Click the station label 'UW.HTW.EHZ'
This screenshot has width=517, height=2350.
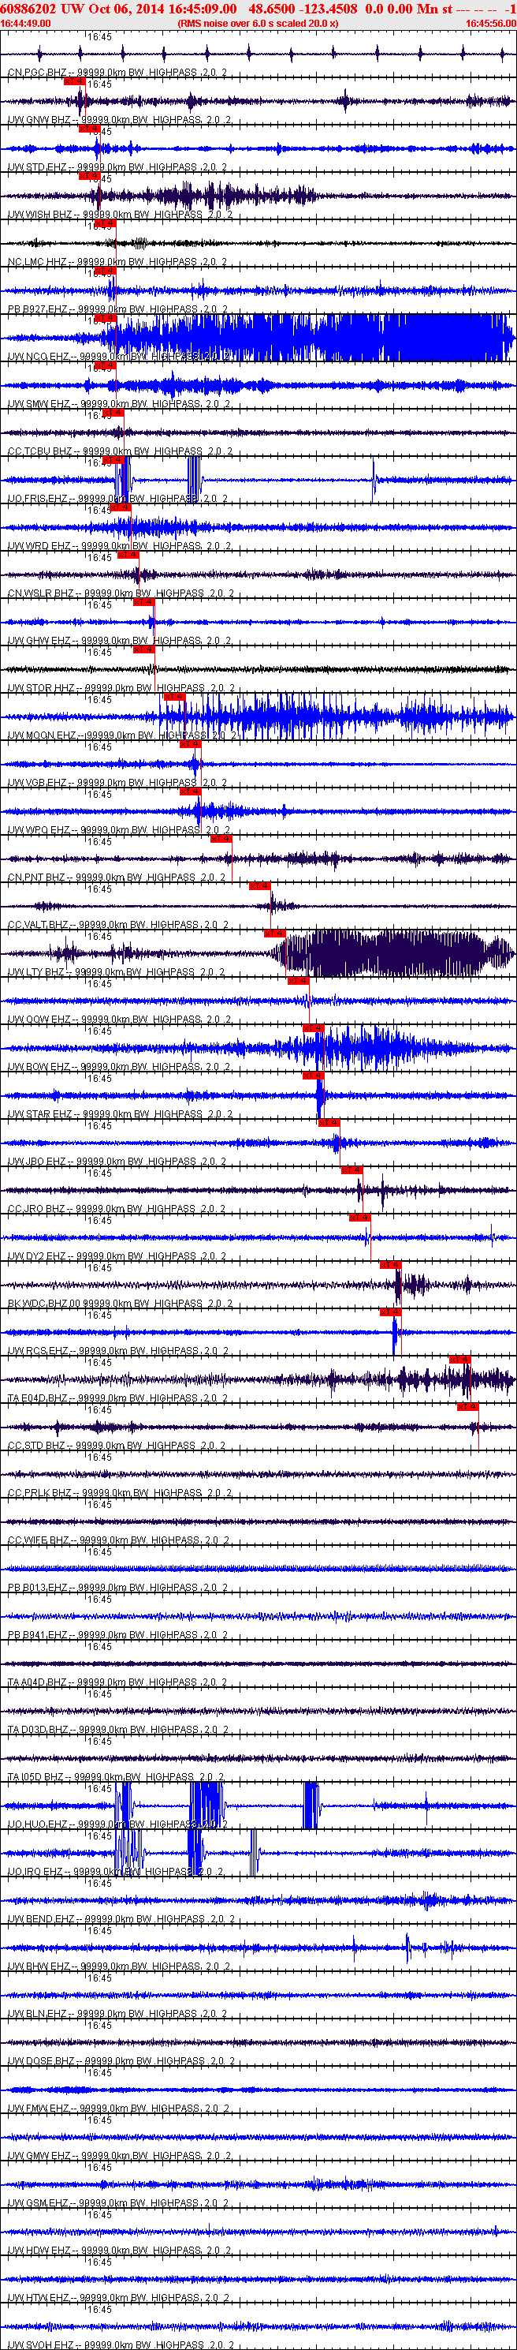coord(39,2298)
